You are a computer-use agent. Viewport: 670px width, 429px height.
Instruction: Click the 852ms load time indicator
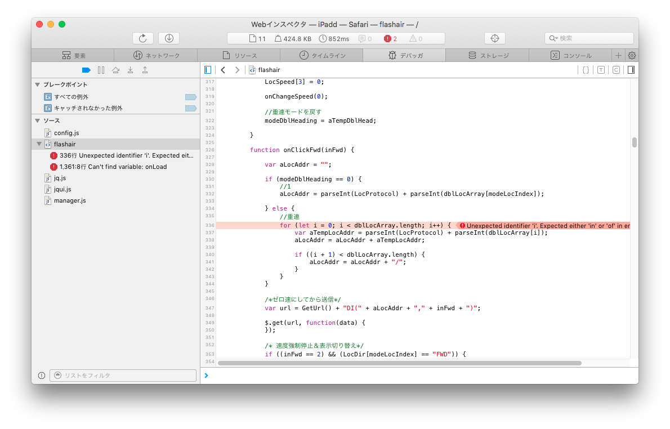click(x=334, y=38)
